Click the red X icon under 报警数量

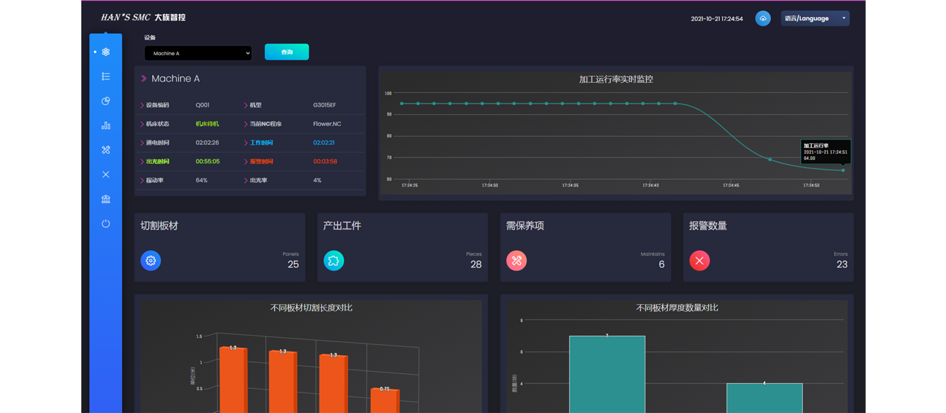tap(699, 261)
